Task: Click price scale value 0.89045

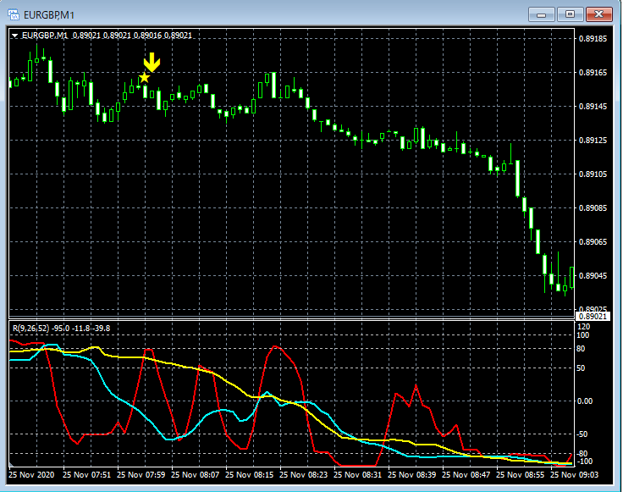Action: [593, 275]
